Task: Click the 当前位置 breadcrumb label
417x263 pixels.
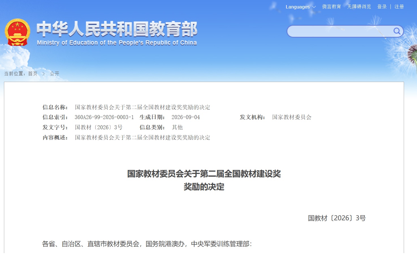Action: pos(15,74)
